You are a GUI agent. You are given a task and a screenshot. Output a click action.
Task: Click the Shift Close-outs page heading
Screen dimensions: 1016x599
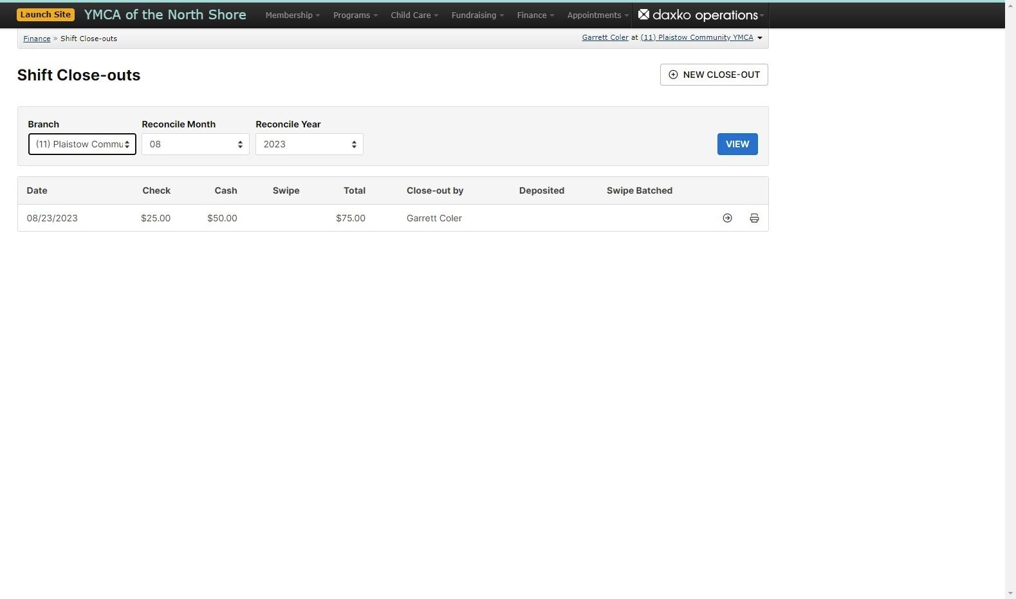[79, 75]
